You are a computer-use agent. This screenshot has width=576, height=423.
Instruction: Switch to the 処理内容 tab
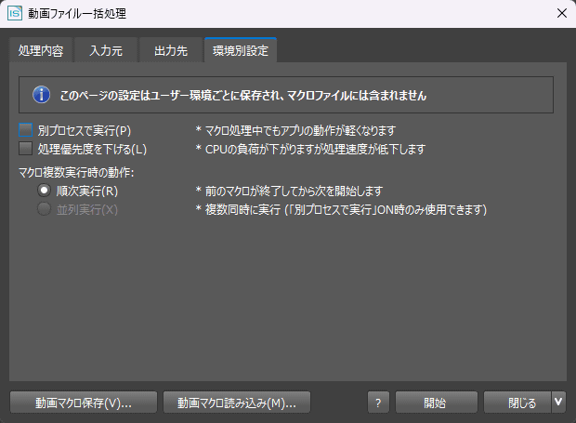41,51
